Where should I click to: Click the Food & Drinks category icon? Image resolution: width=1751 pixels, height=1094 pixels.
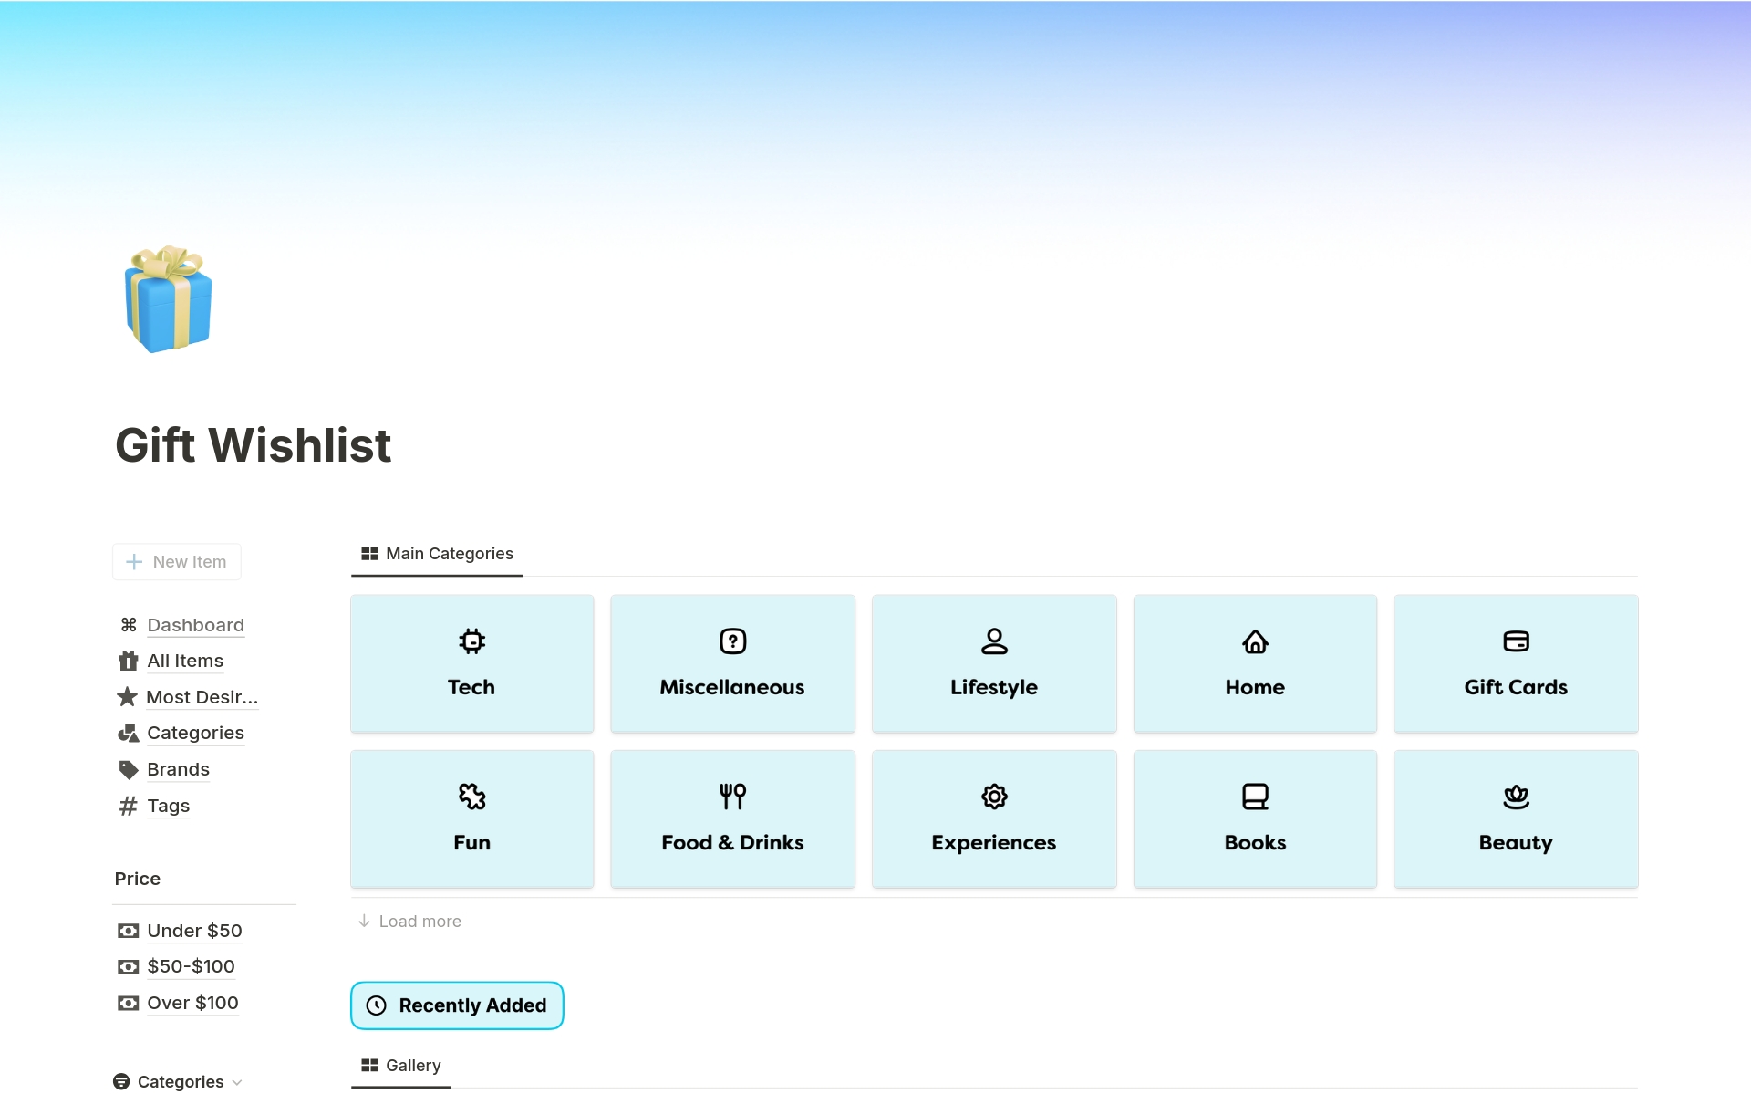point(732,796)
